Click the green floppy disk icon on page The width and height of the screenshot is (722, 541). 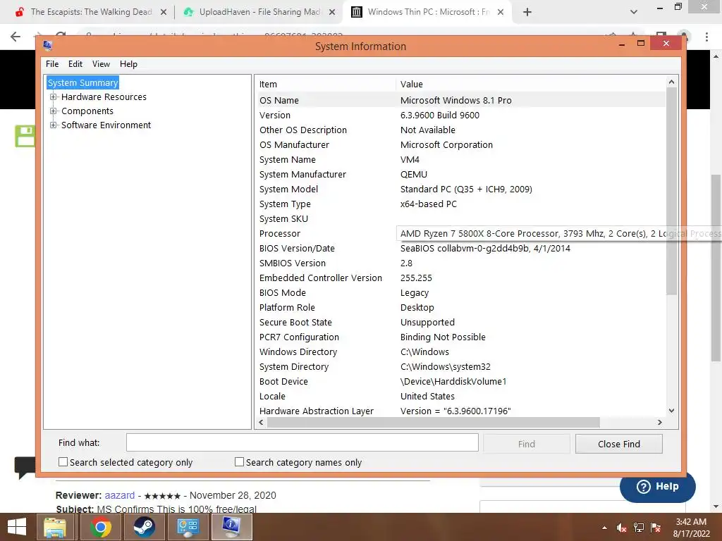(x=25, y=136)
